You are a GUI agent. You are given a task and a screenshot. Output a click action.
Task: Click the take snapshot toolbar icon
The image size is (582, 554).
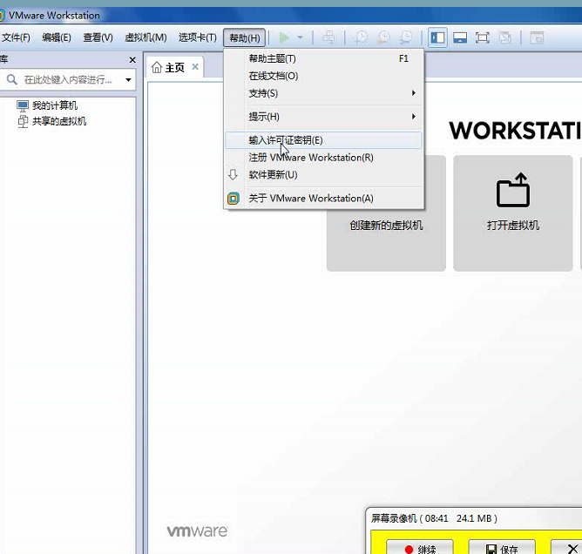pos(361,37)
